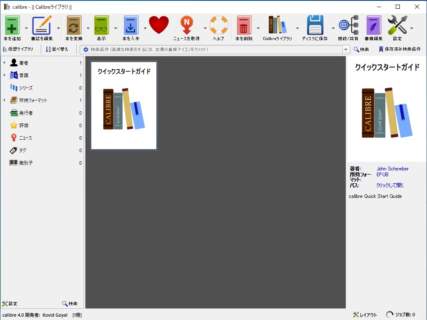The width and height of the screenshot is (427, 320).
Task: Select the クイックスタートガイド cover thumbnail
Action: pos(123,105)
